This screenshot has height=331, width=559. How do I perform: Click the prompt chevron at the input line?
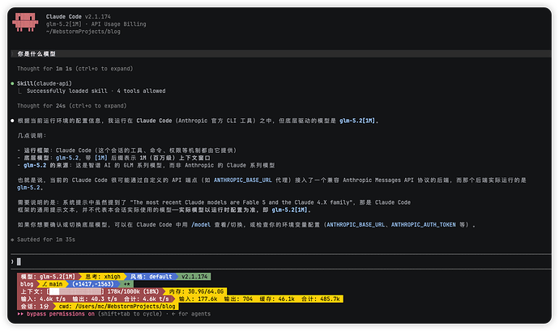[x=12, y=262]
